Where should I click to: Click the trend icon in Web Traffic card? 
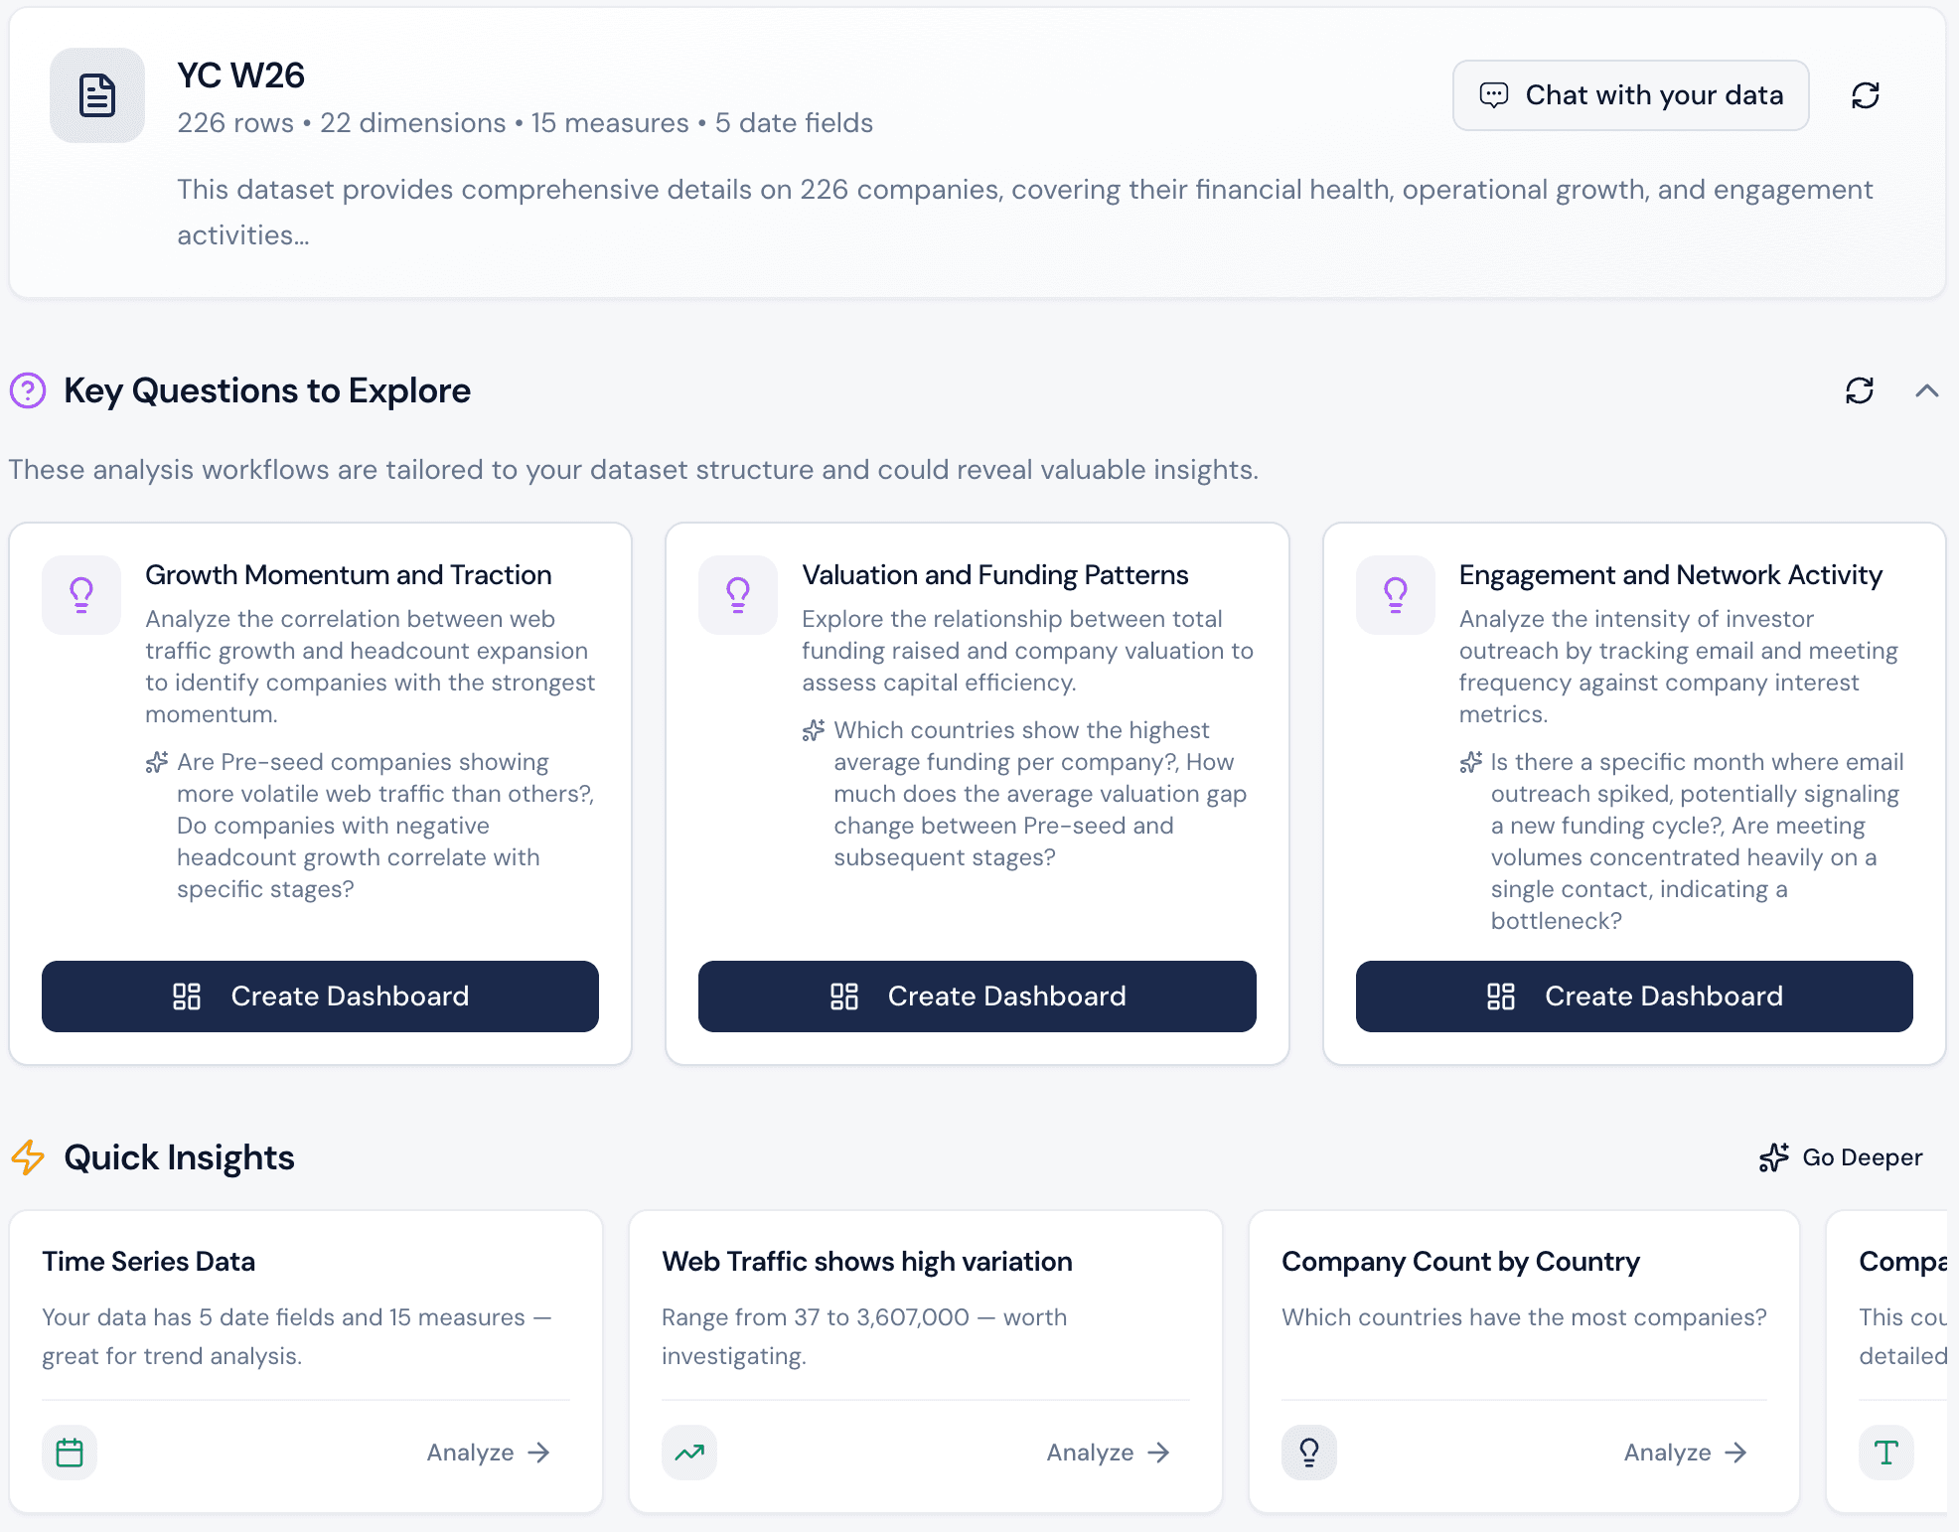coord(689,1453)
